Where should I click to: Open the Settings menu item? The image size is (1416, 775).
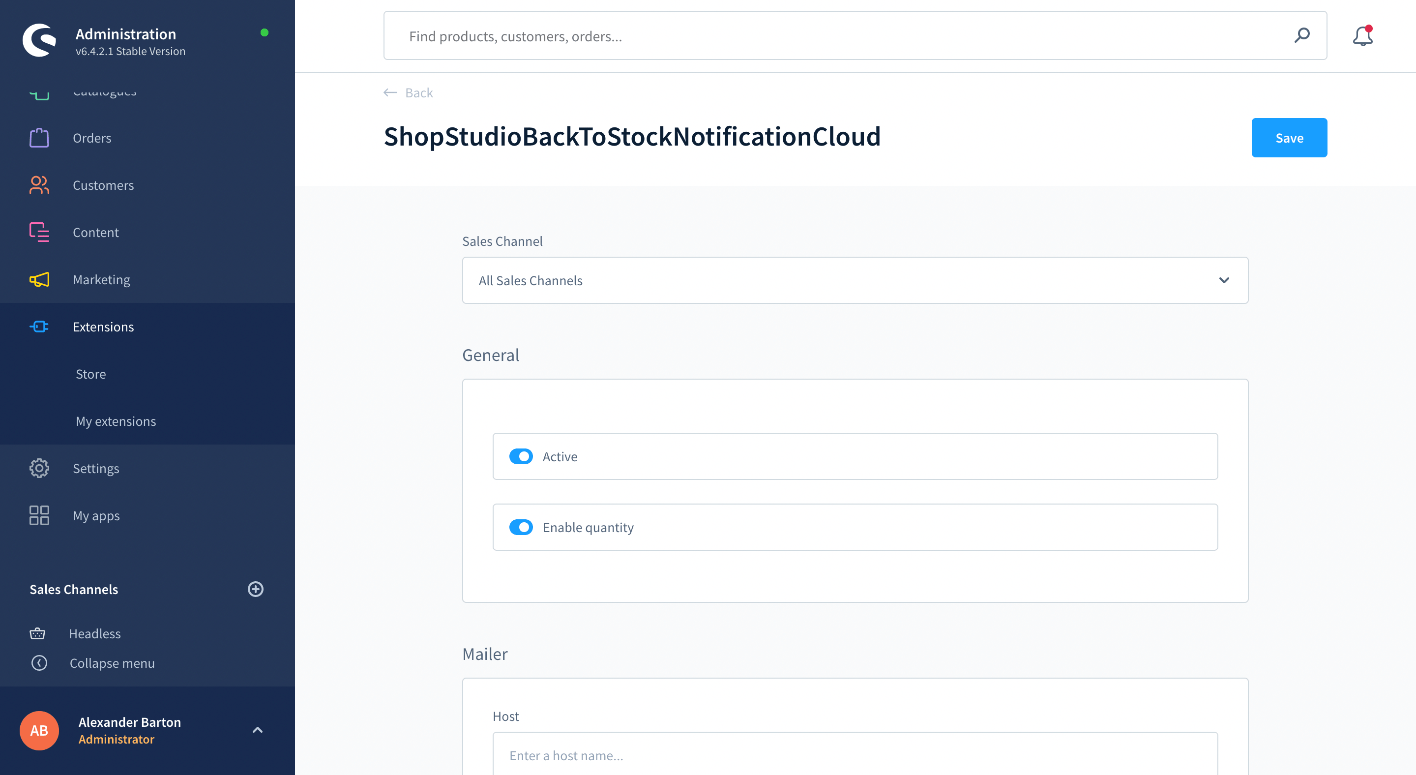click(96, 468)
